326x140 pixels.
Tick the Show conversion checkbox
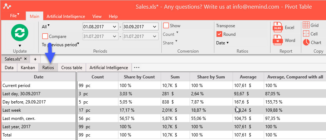[x=166, y=25]
